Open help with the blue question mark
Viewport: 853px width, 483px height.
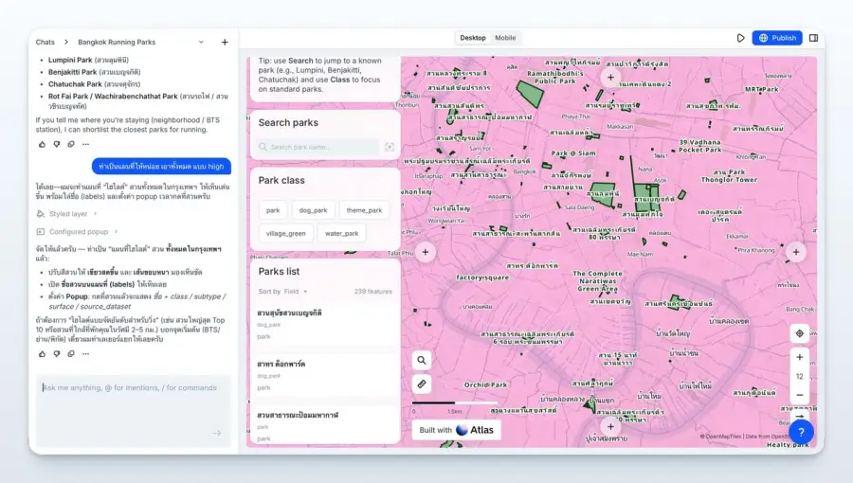pos(801,432)
